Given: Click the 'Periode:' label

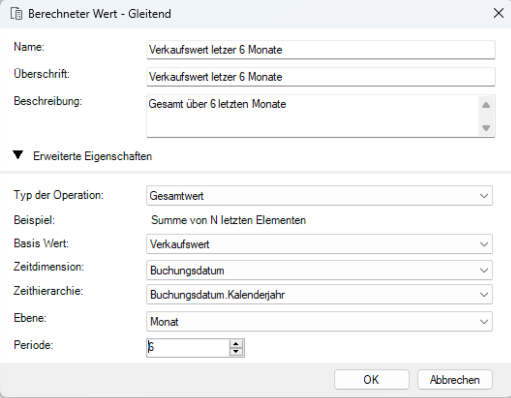Looking at the screenshot, I should point(33,345).
